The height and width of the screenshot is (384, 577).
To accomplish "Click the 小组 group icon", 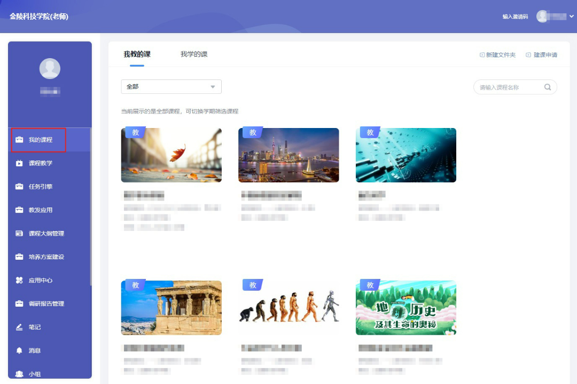I will tap(19, 374).
